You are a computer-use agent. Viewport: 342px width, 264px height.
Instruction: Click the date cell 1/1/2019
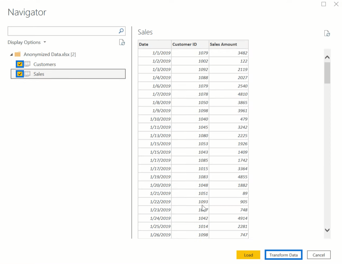tap(155, 53)
